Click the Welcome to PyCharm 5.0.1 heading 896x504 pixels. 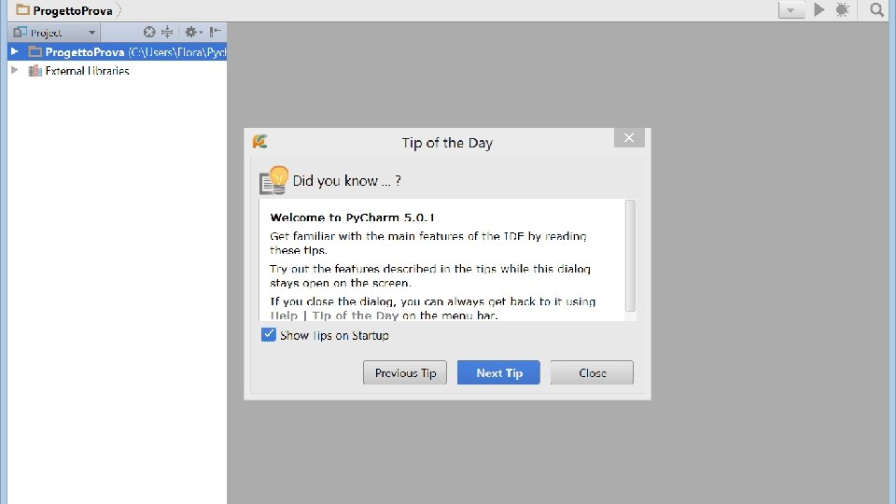click(x=353, y=217)
